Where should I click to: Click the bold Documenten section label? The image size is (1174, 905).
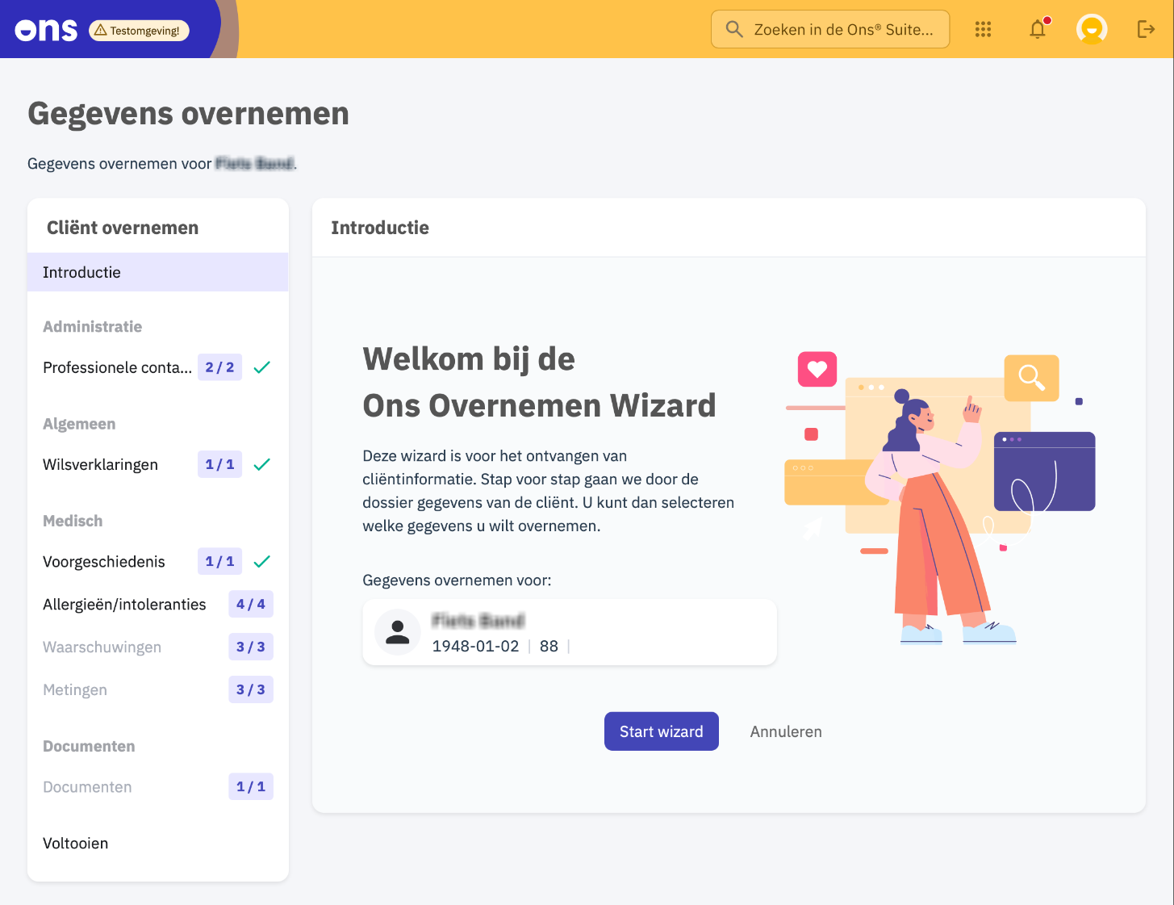89,746
